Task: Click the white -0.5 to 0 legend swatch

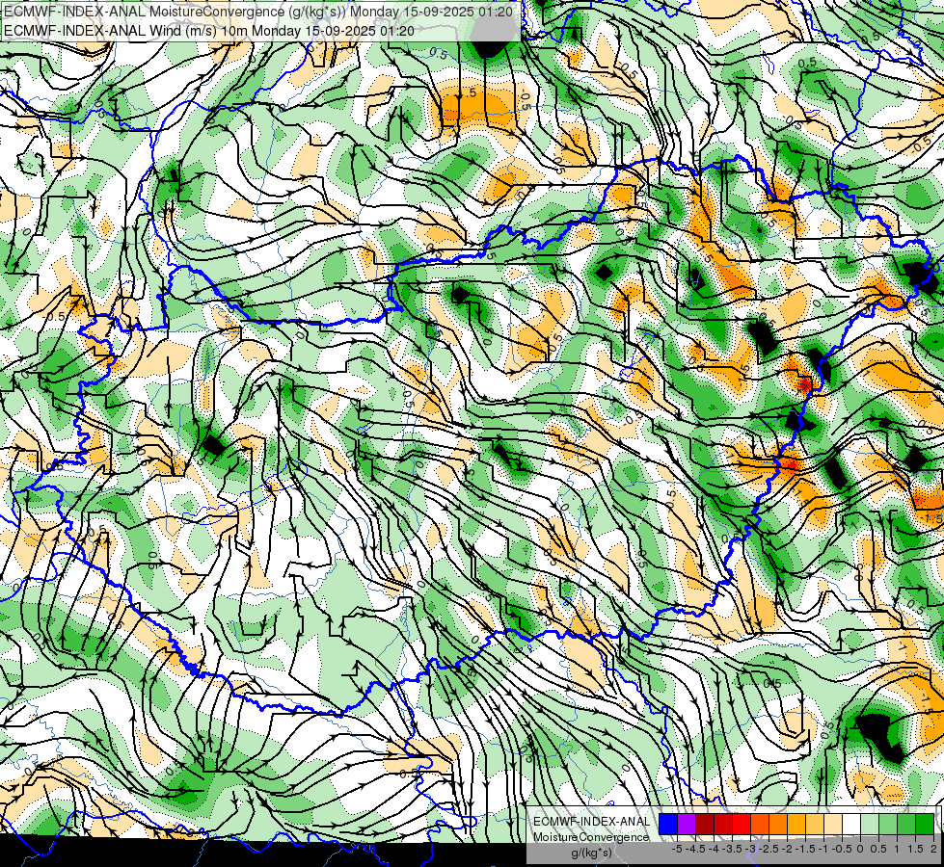Action: [x=851, y=825]
